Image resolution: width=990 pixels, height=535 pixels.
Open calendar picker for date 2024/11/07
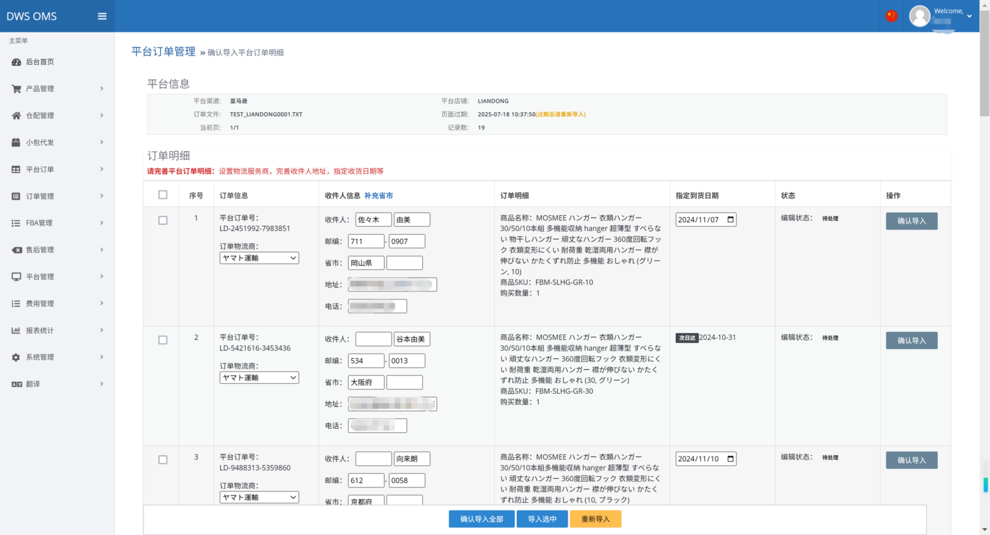pyautogui.click(x=730, y=220)
